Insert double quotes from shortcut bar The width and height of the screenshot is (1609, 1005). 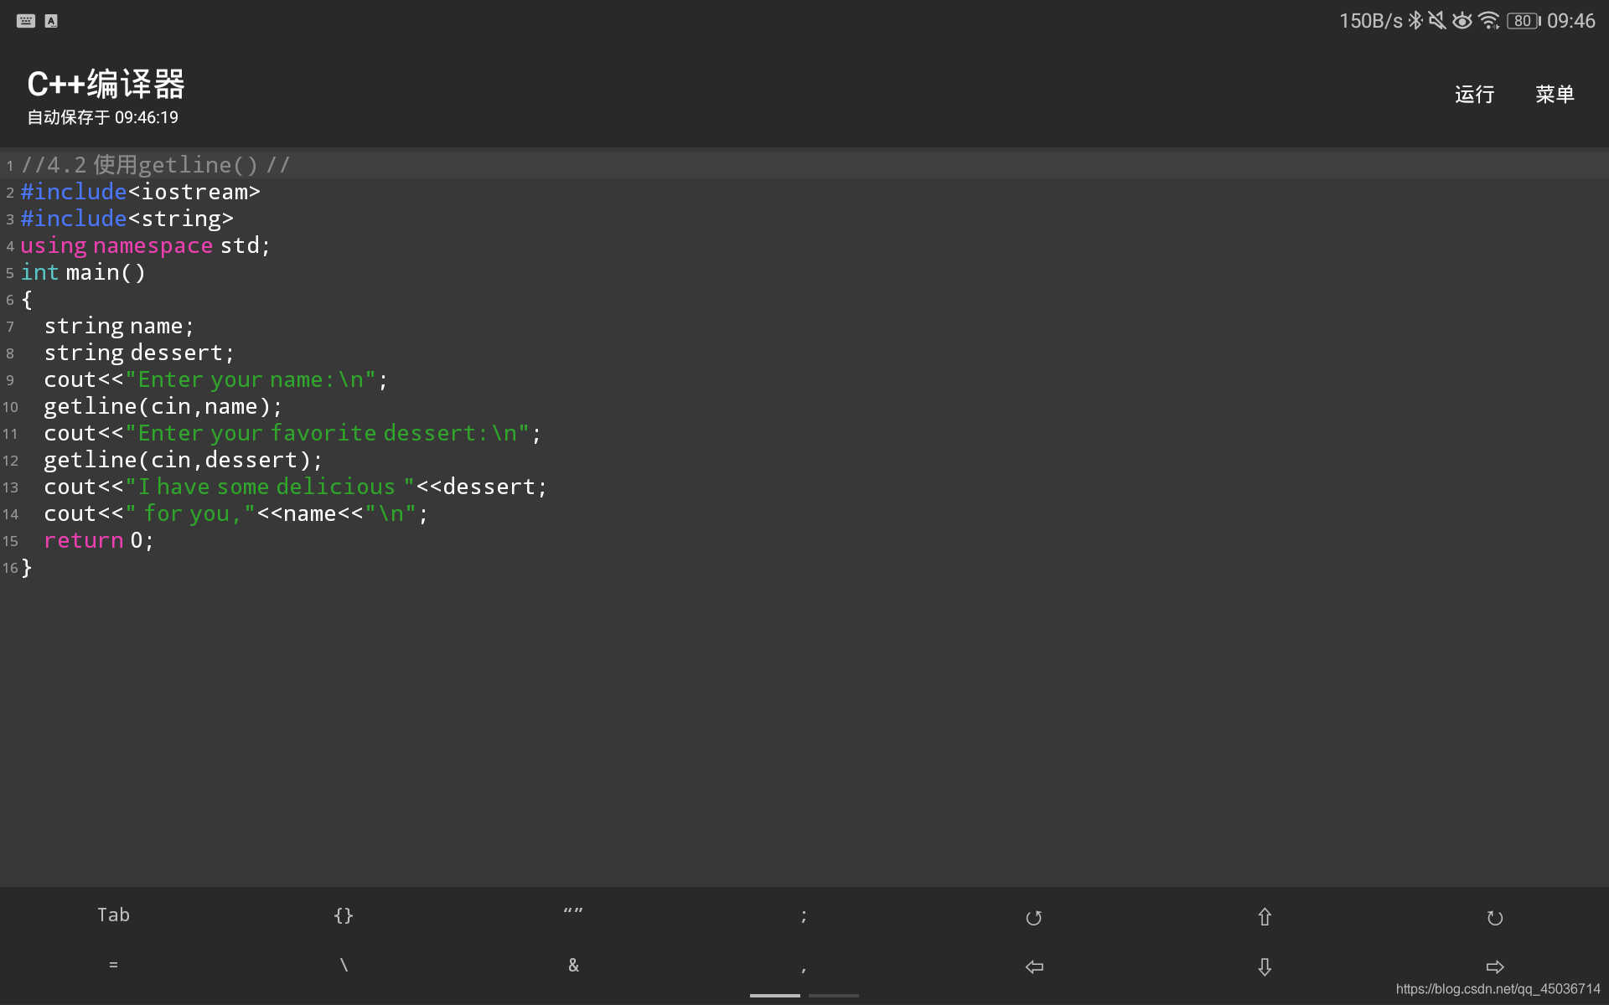[573, 915]
